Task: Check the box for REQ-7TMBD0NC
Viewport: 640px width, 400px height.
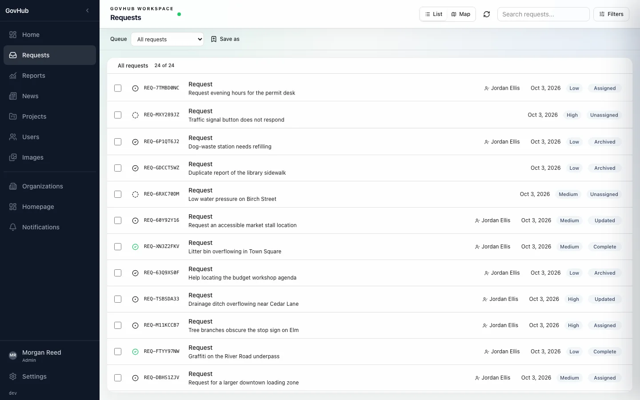Action: 118,88
